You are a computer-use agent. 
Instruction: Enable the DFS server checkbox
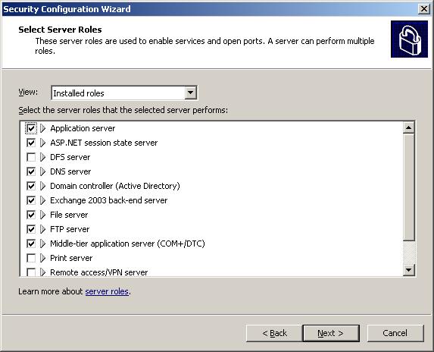pyautogui.click(x=31, y=157)
